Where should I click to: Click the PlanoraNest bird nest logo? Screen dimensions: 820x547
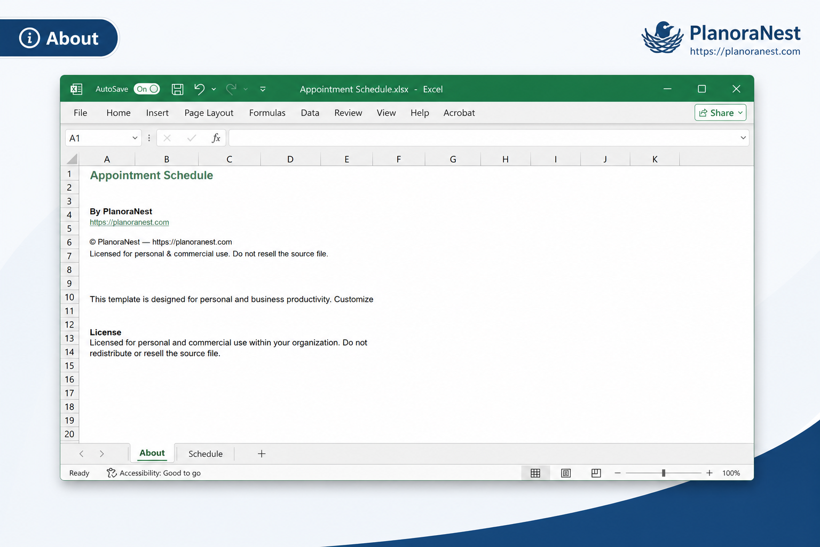pos(663,38)
